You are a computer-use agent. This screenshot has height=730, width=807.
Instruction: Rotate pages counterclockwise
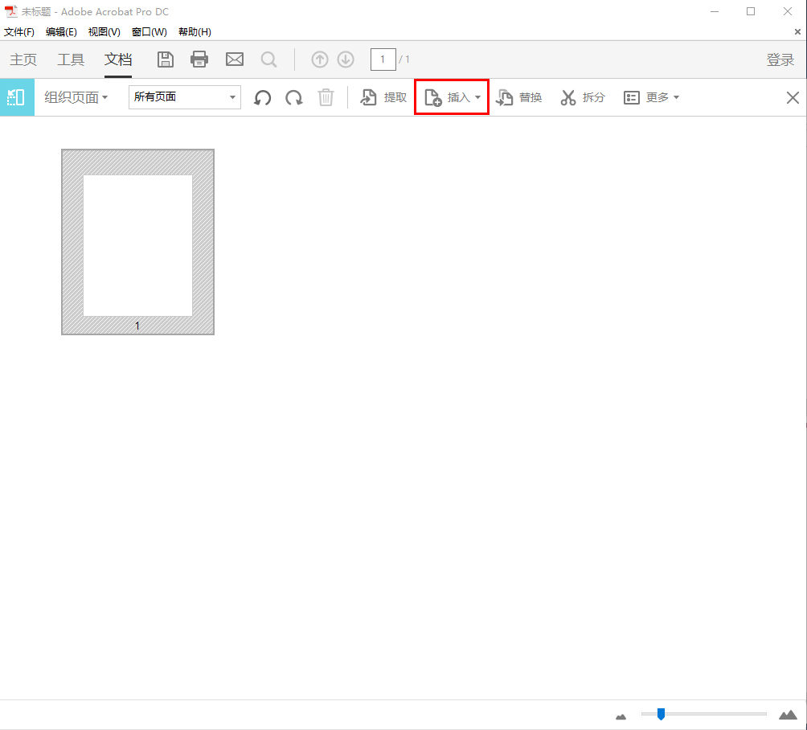tap(263, 97)
